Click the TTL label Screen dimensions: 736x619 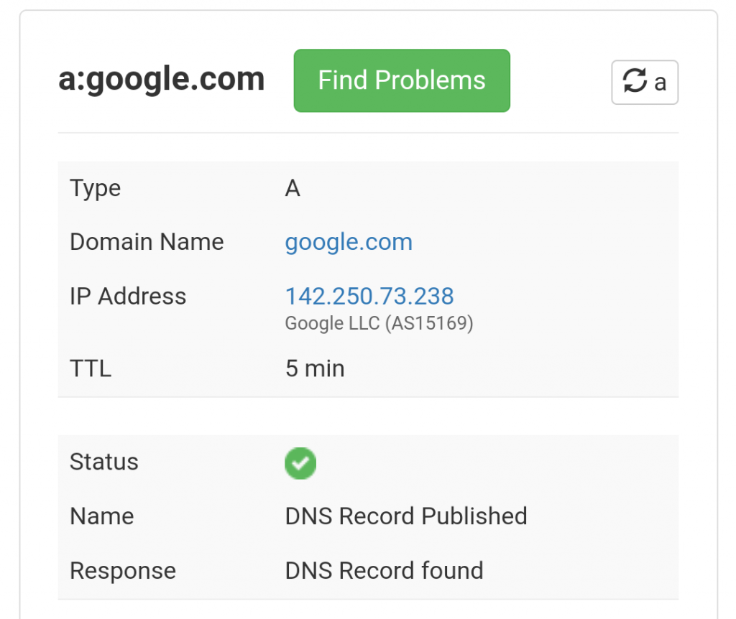(x=91, y=368)
